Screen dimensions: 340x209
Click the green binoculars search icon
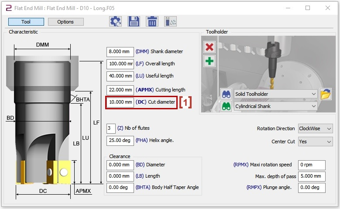[x=226, y=106]
